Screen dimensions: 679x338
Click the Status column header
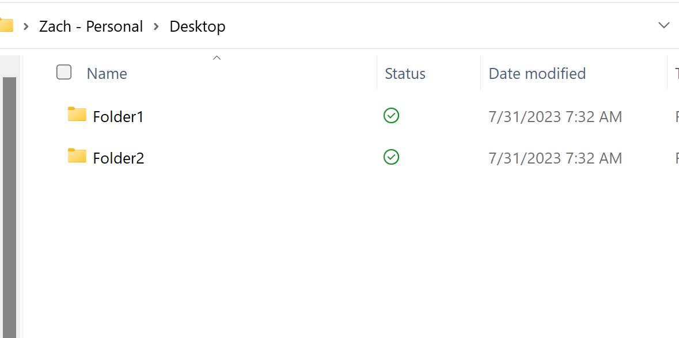[x=405, y=73]
